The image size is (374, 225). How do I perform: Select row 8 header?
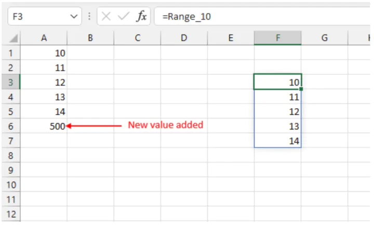pos(11,155)
